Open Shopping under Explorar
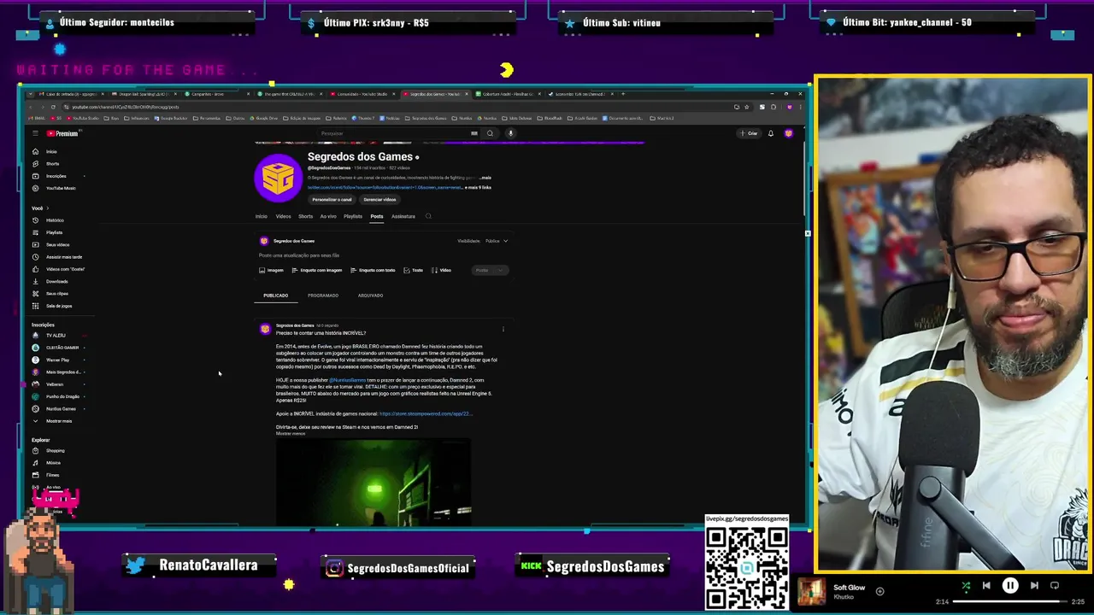Screen dimensions: 1094x615 (55, 450)
